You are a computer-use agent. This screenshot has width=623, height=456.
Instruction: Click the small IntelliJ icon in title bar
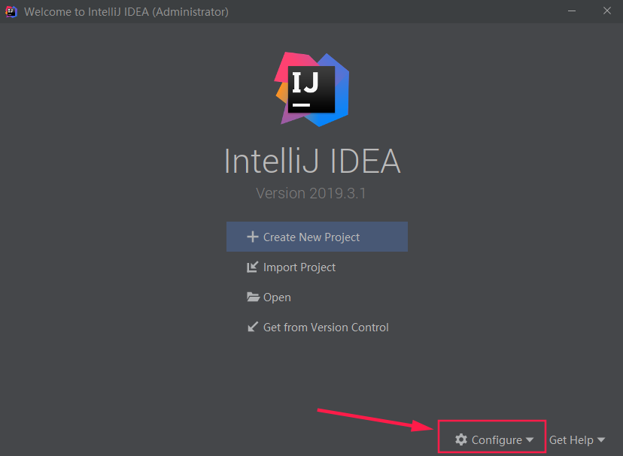pos(11,11)
